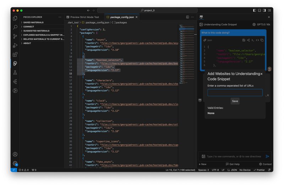This screenshot has height=186, width=284.
Task: Open the Manage gear menu
Action: tap(15, 163)
